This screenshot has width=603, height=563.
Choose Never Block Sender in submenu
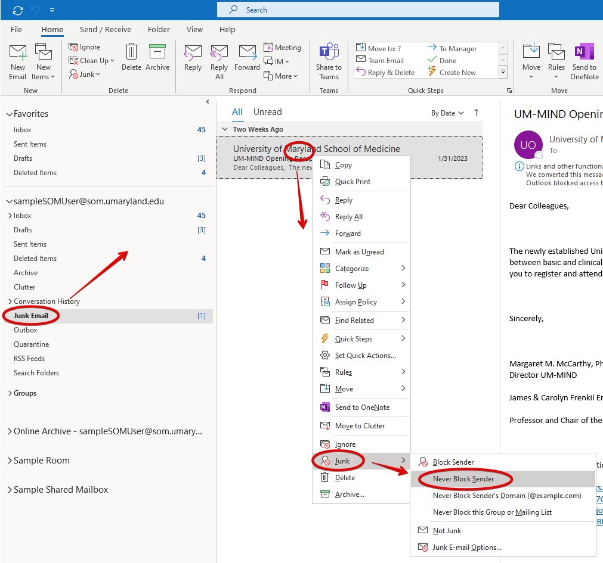(463, 479)
